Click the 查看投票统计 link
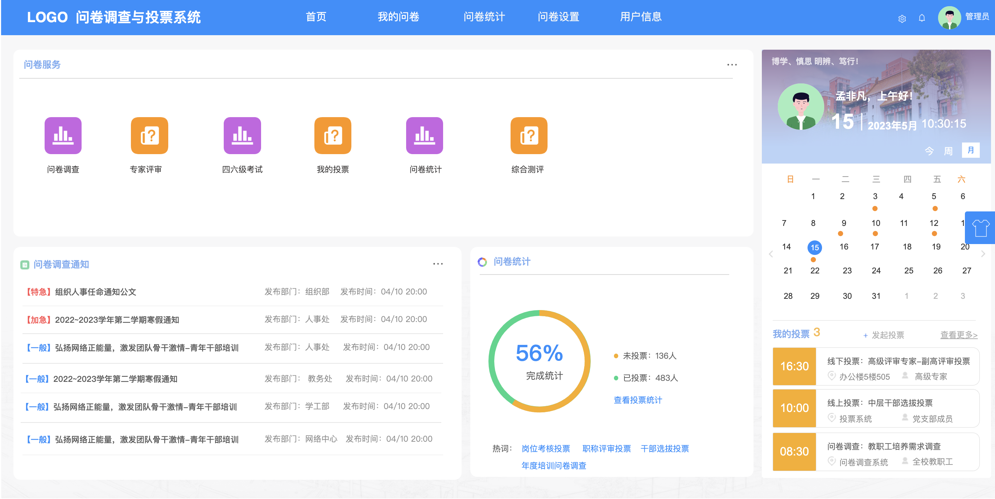This screenshot has height=499, width=995. pyautogui.click(x=638, y=400)
